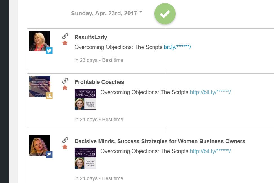Click 'in 23 days • Best time' schedule text

(99, 60)
